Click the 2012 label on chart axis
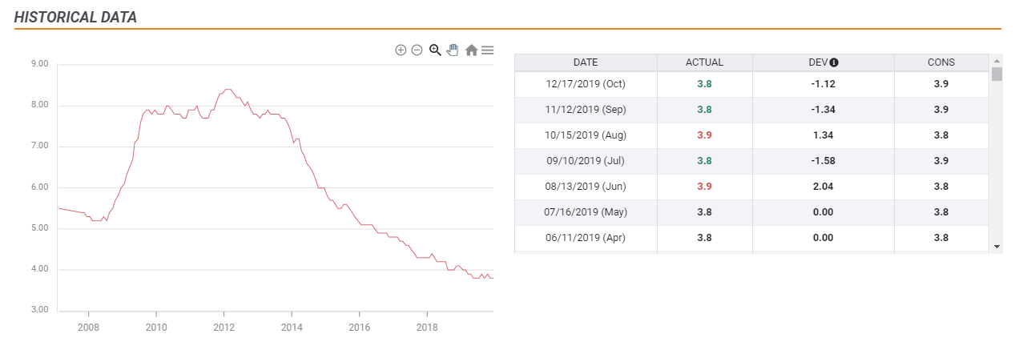Viewport: 1015px width, 342px height. coord(224,328)
